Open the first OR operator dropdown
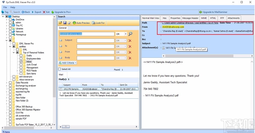The image size is (255, 133). (x=125, y=34)
